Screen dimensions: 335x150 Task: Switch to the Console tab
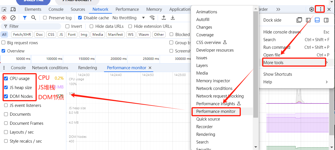(56, 9)
